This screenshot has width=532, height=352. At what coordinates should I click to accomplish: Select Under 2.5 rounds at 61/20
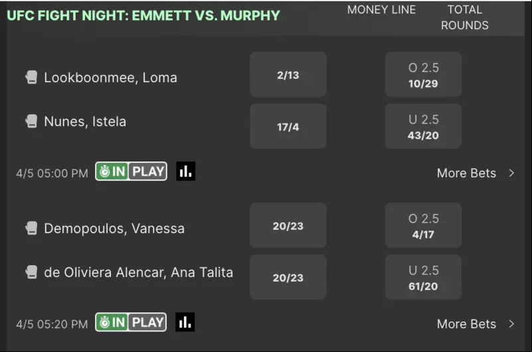click(423, 278)
